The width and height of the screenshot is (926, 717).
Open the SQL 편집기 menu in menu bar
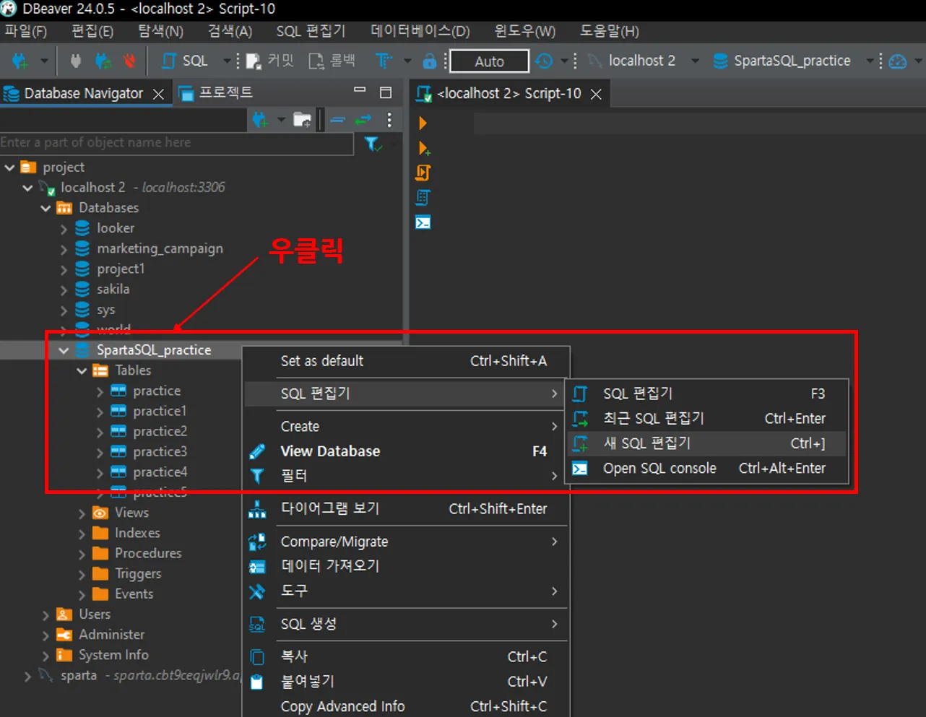[x=311, y=32]
